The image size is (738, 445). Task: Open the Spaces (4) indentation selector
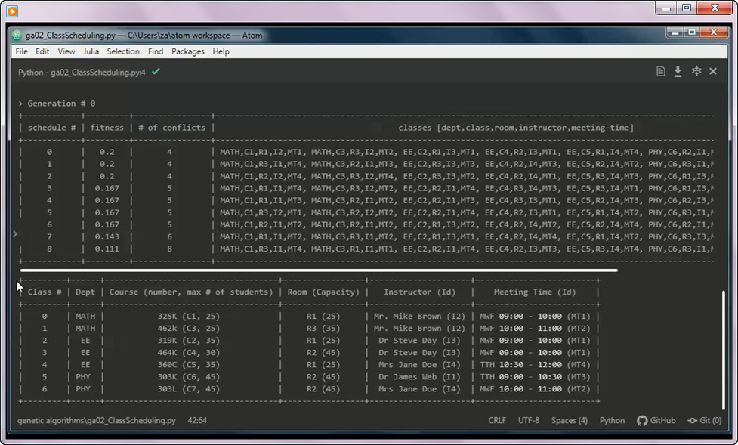click(x=569, y=421)
